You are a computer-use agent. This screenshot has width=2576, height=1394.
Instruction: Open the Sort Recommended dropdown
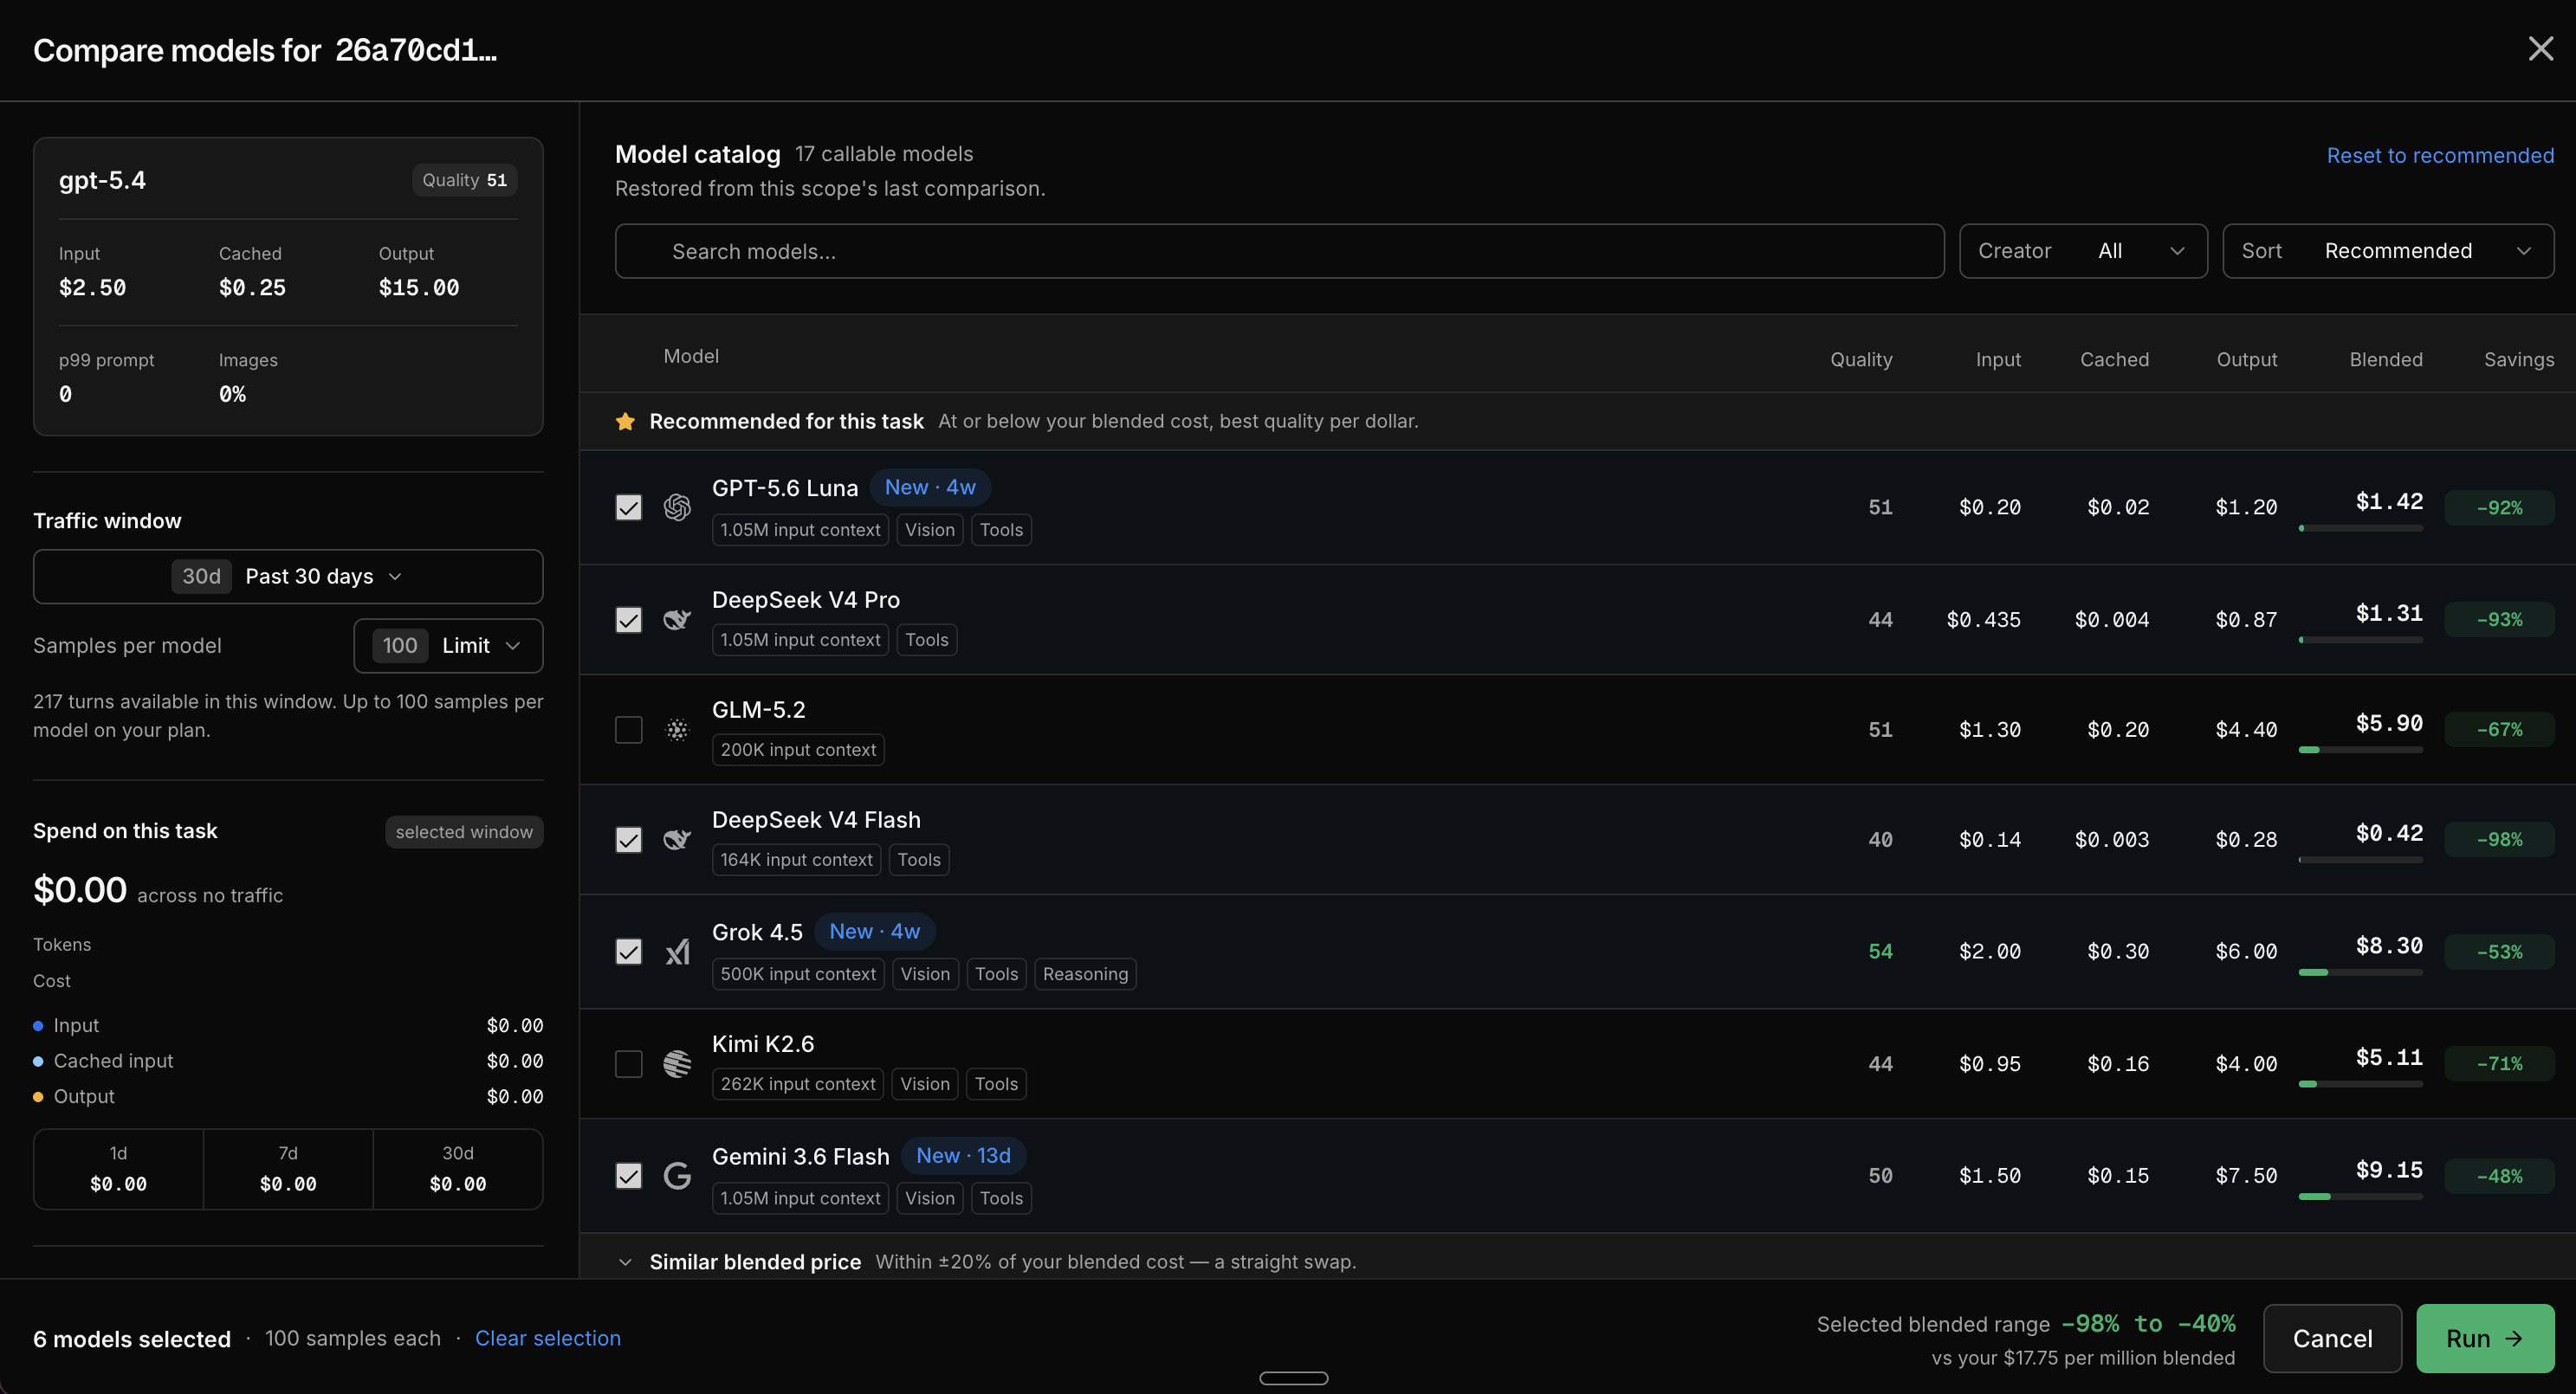point(2387,251)
